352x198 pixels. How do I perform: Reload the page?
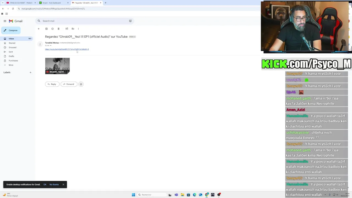coord(13,9)
